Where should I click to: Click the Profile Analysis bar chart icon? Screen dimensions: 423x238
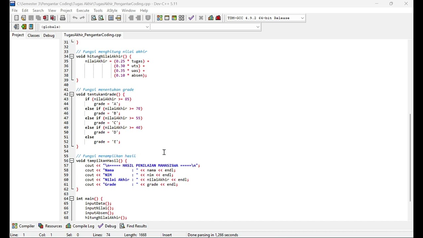(x=211, y=18)
